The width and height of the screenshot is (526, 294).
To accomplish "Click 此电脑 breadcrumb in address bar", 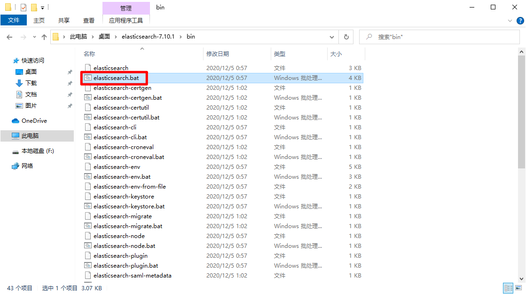I will tap(79, 37).
